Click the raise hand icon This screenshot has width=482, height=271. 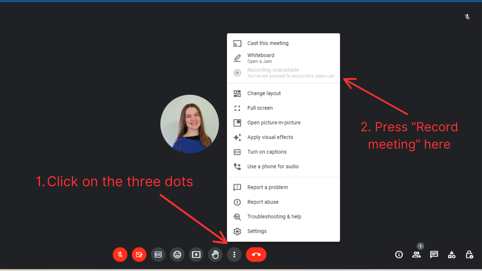pos(215,254)
